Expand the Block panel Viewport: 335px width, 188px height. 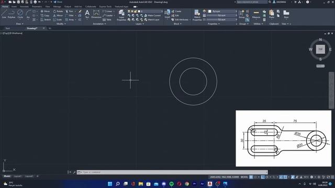[x=177, y=24]
